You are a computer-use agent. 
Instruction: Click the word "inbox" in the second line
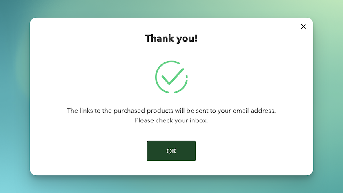pos(198,120)
